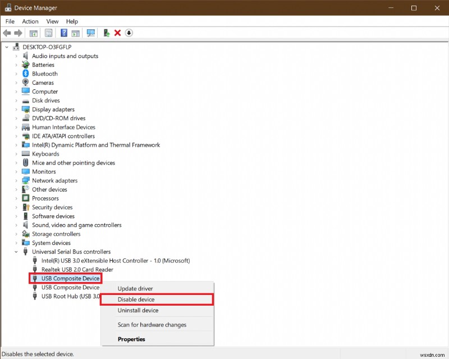Open the Action menu
The image size is (449, 359).
(30, 21)
